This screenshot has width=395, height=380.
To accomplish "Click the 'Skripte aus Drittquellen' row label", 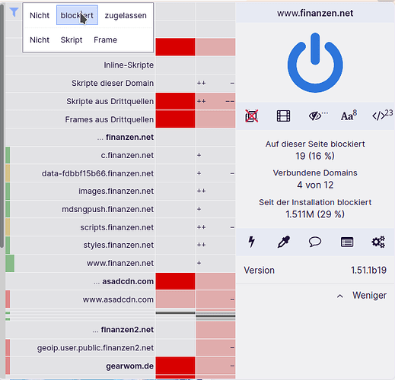I will pos(110,101).
